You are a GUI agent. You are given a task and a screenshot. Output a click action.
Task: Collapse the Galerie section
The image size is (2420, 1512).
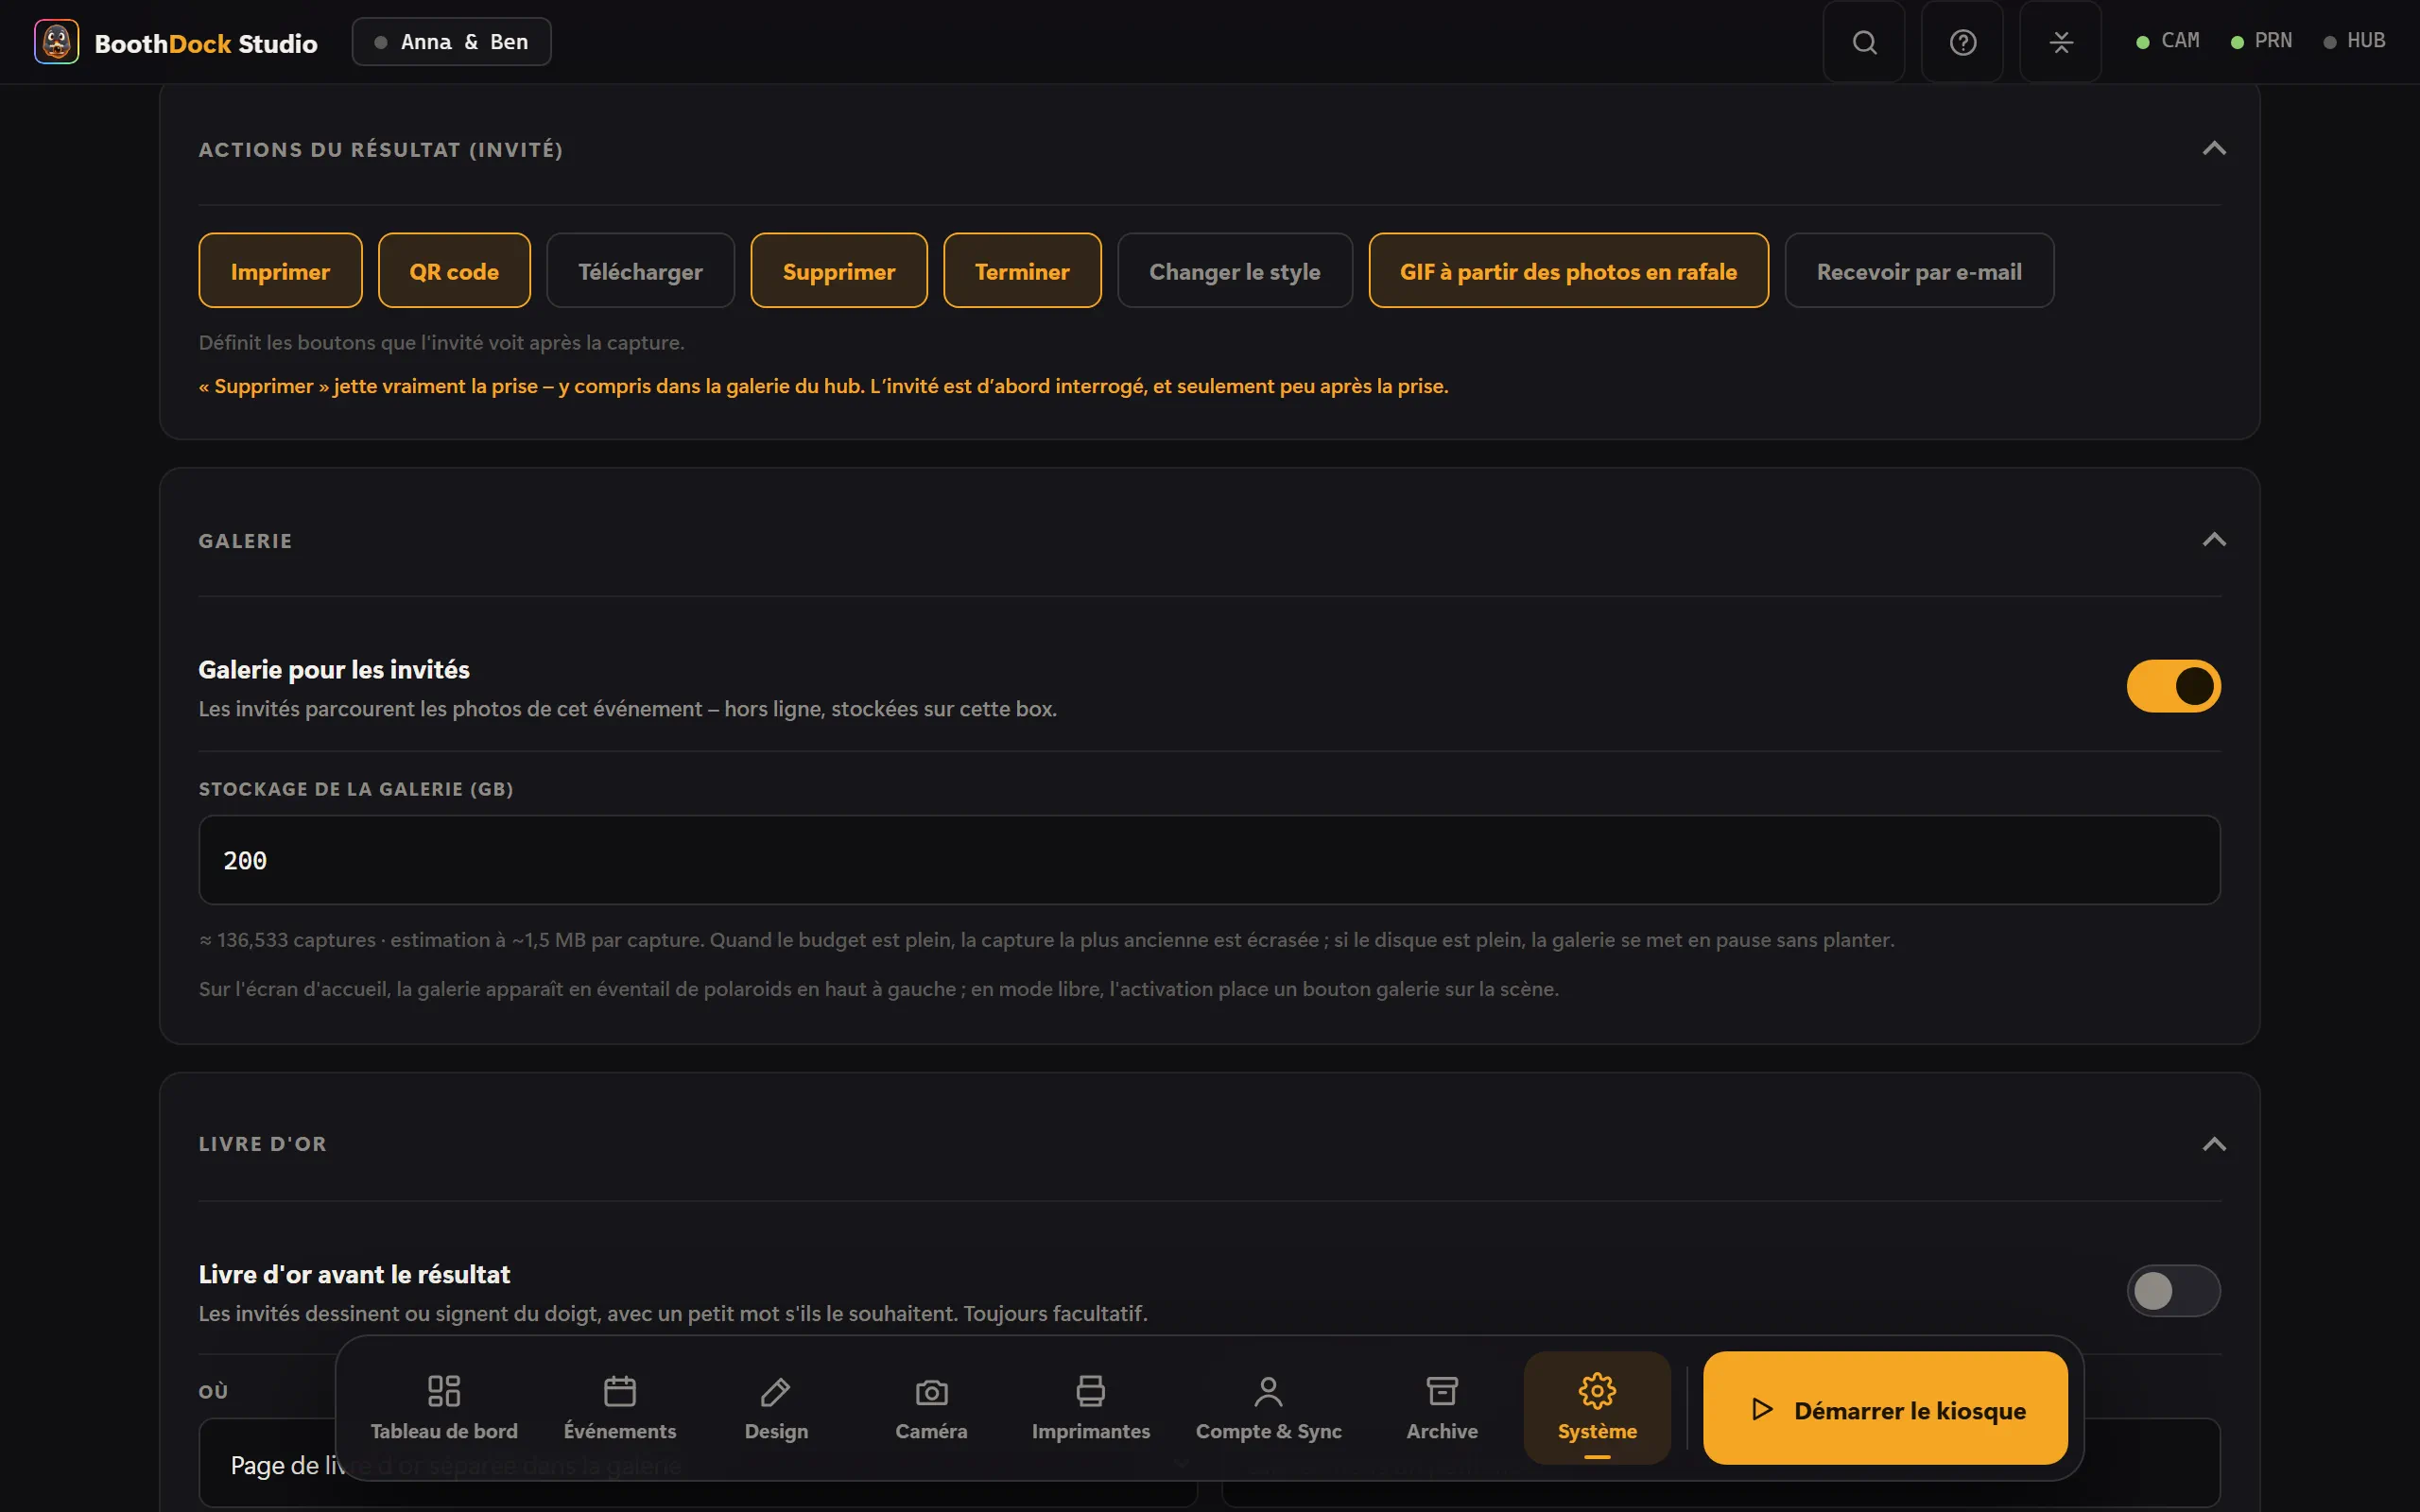click(x=2214, y=540)
